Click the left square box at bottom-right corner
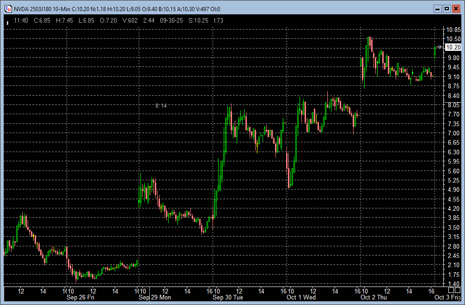 coord(451,290)
